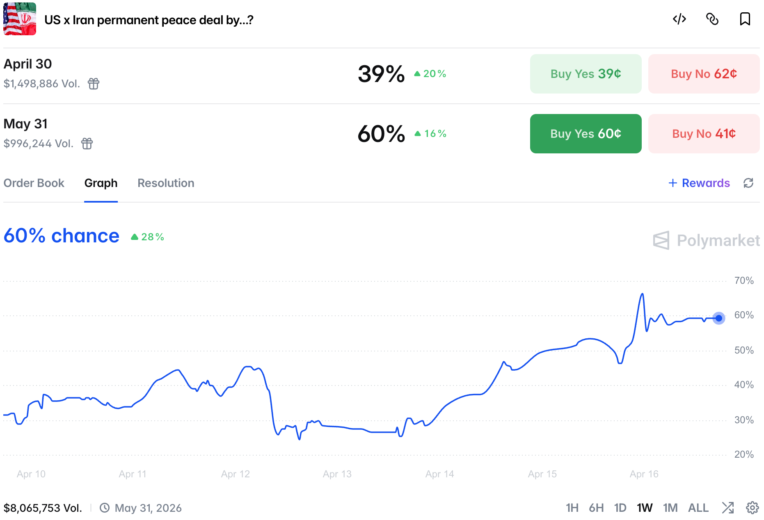Screen dimensions: 764x520
Task: Select the 1H time range
Action: (x=572, y=508)
